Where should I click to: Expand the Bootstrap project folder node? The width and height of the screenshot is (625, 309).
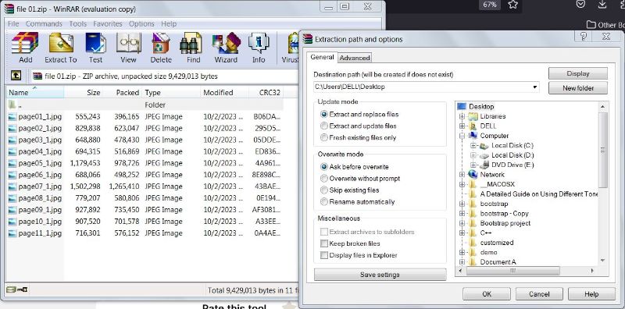click(x=462, y=223)
